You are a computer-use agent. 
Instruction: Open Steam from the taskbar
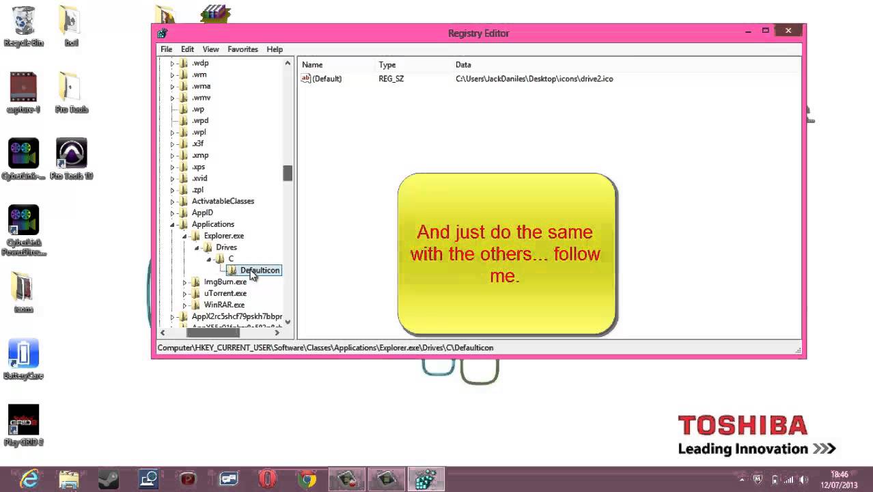point(108,479)
